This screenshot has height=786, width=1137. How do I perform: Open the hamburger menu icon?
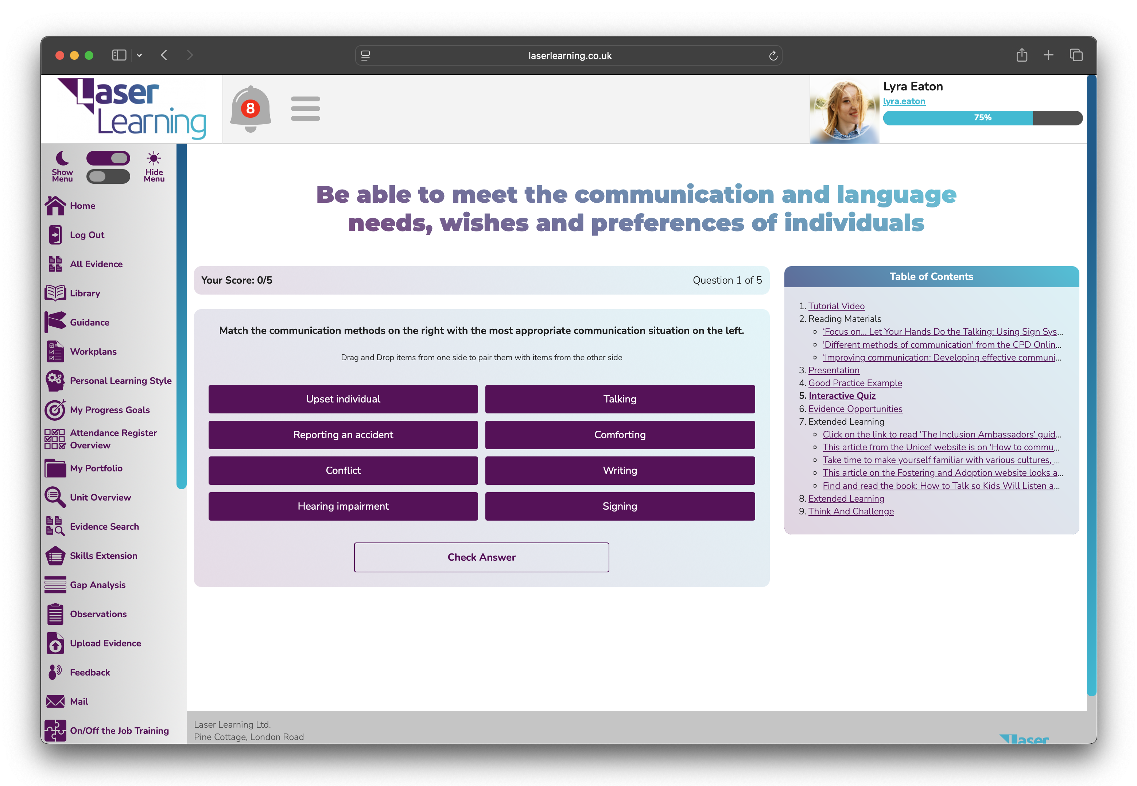coord(305,108)
